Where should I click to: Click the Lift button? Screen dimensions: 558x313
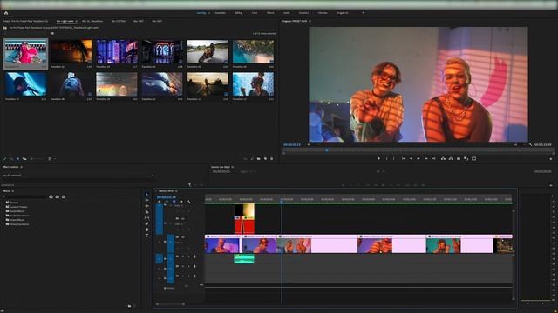pos(443,158)
